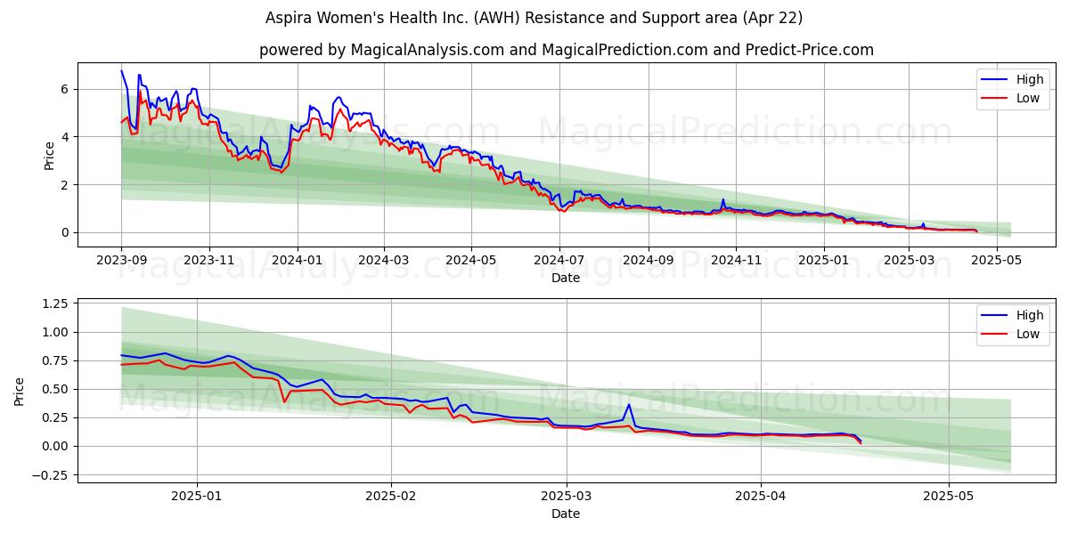The image size is (1069, 534).
Task: Click the 'Date' axis label under bottom chart
Action: tap(566, 514)
